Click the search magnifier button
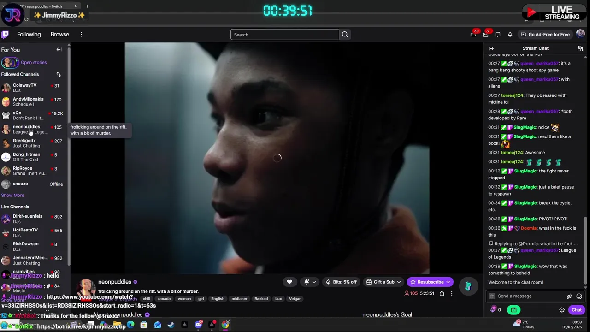This screenshot has height=332, width=590. (x=345, y=34)
